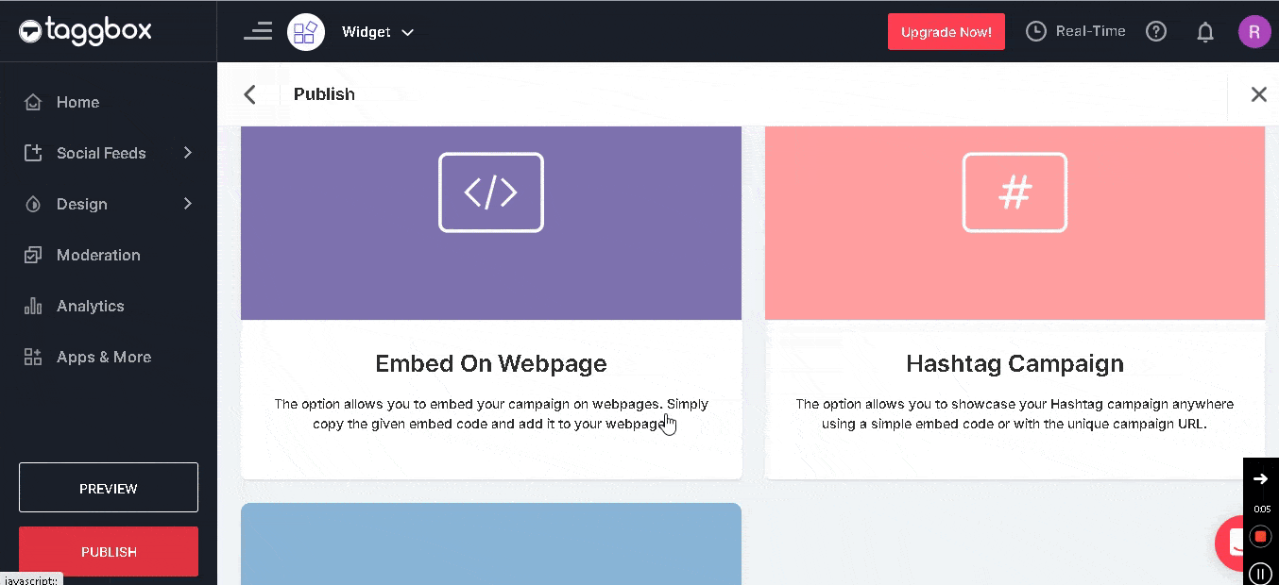Click the Social Feeds icon
Screen dimensions: 1279x585
(x=33, y=153)
